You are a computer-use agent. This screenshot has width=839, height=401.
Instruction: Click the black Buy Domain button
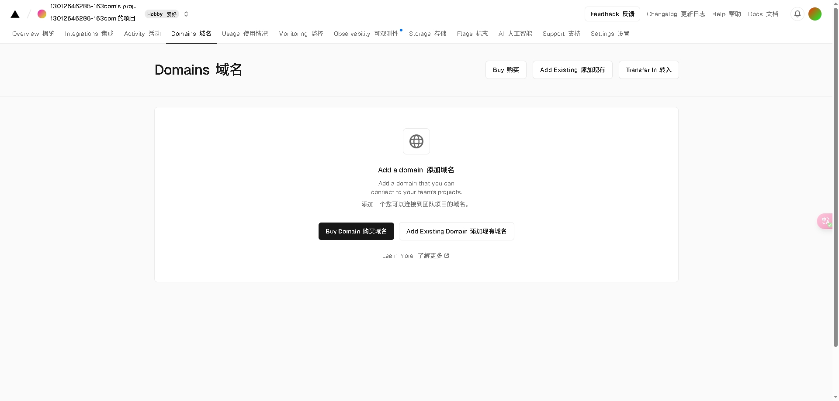point(356,231)
